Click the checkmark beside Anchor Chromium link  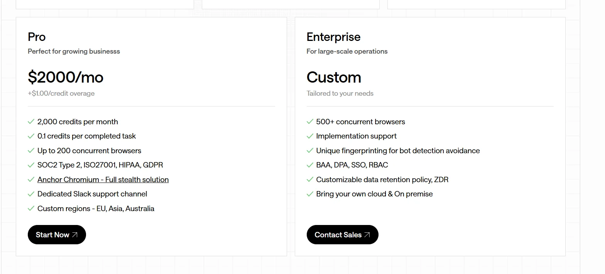[31, 179]
